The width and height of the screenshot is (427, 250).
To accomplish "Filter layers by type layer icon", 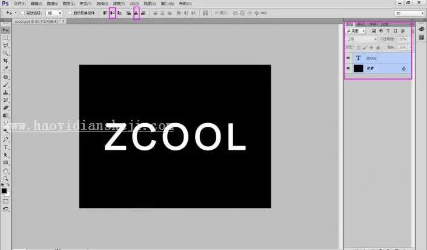I will 388,31.
